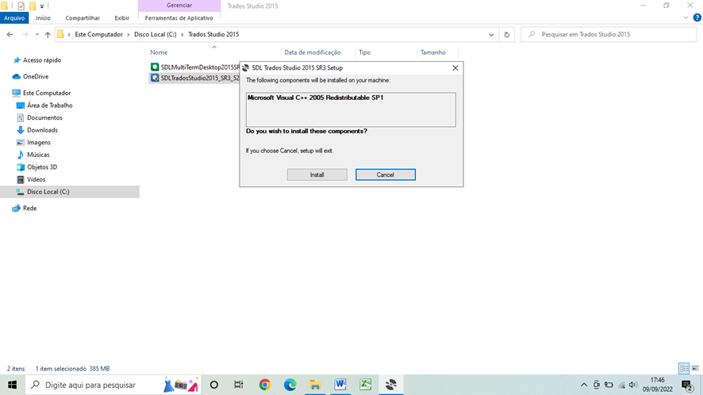This screenshot has height=395, width=703.
Task: Sort files by the Tamanho column
Action: pos(433,52)
